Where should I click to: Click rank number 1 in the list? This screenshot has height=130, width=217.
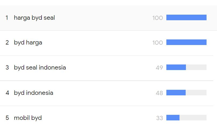click(x=7, y=18)
